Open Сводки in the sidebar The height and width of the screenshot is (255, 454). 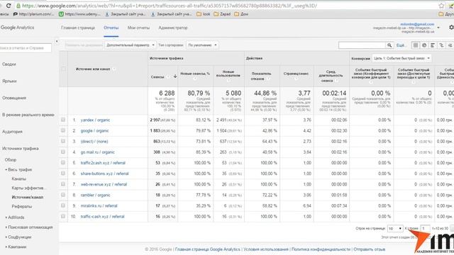(9, 64)
